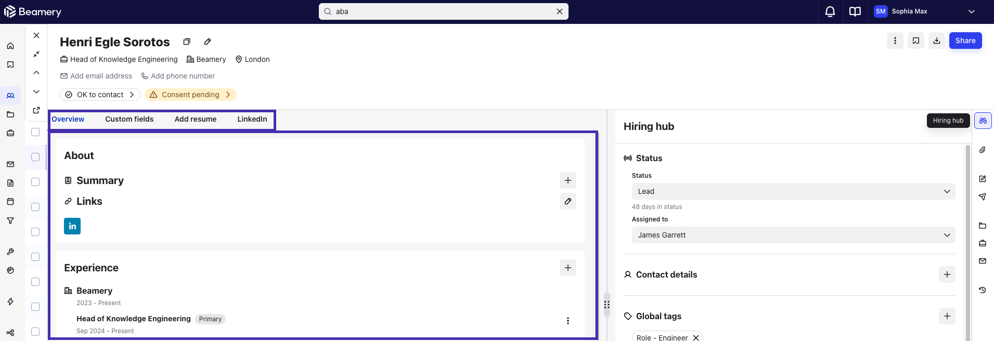994x341 pixels.
Task: Open the three-dot more options menu
Action: click(895, 41)
